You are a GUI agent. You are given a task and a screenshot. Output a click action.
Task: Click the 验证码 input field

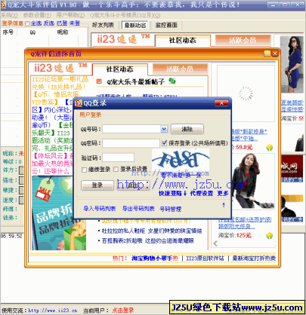[x=118, y=157]
